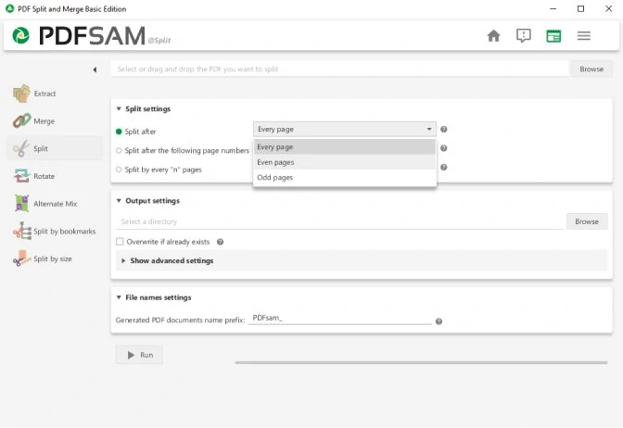Collapse the File names settings section

(119, 297)
